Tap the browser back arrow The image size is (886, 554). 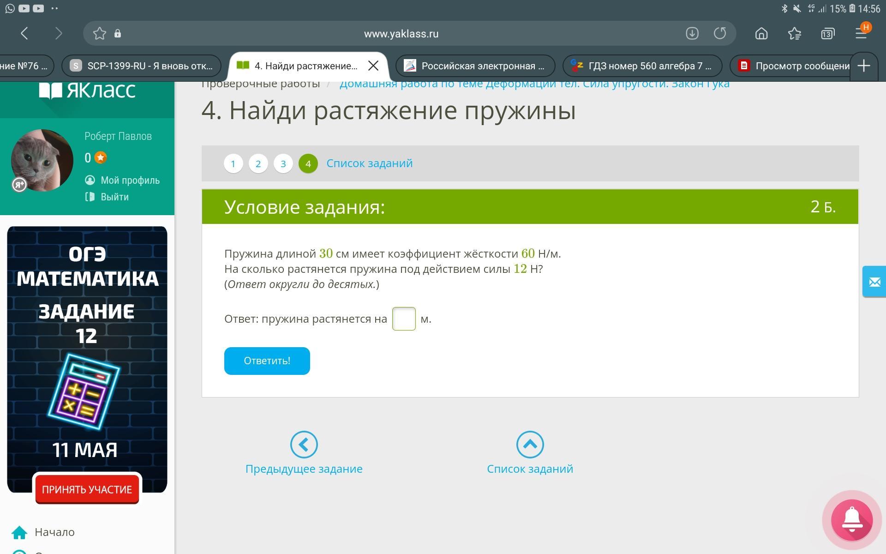25,33
